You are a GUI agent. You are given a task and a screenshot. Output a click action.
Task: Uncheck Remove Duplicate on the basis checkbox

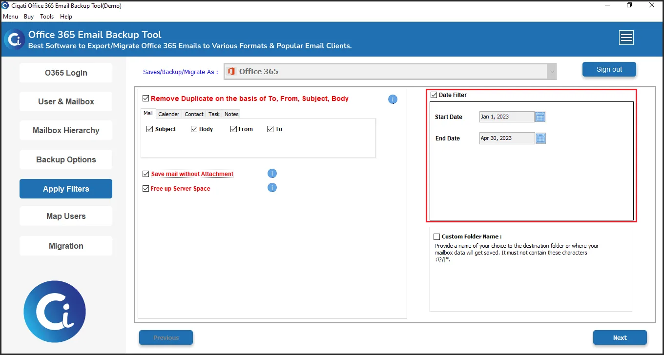tap(145, 99)
